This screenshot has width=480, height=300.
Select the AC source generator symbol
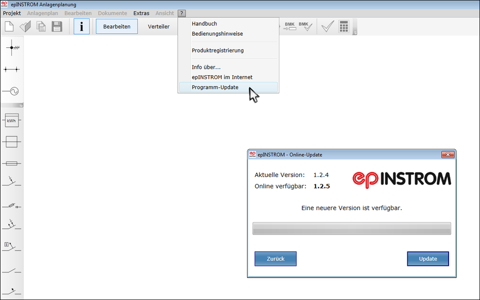pyautogui.click(x=12, y=91)
